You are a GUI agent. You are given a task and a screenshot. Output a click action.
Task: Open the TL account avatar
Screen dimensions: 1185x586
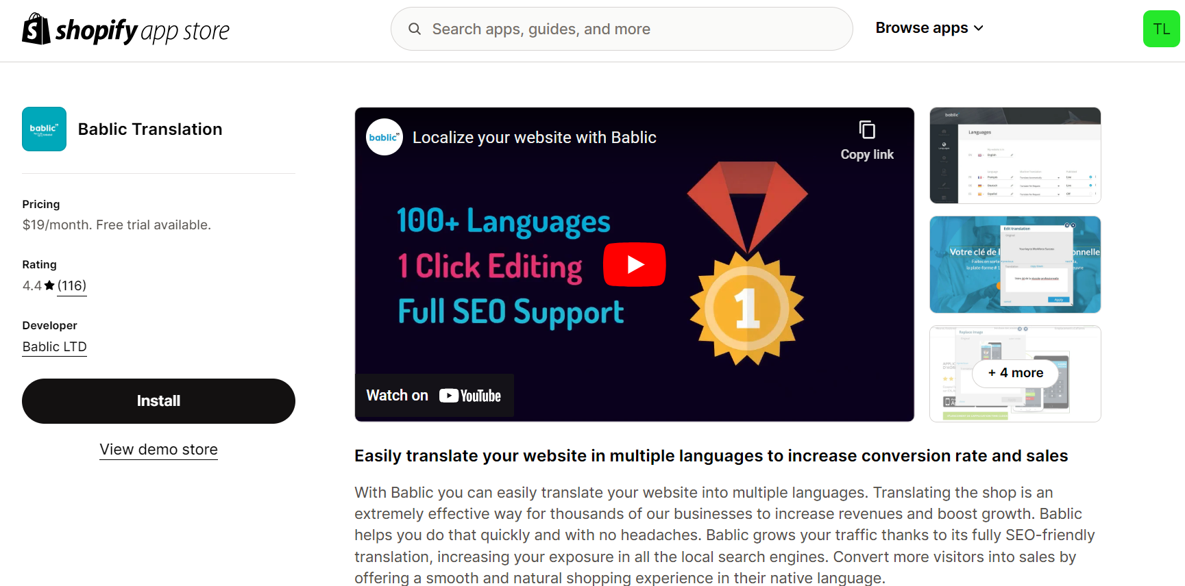coord(1161,29)
